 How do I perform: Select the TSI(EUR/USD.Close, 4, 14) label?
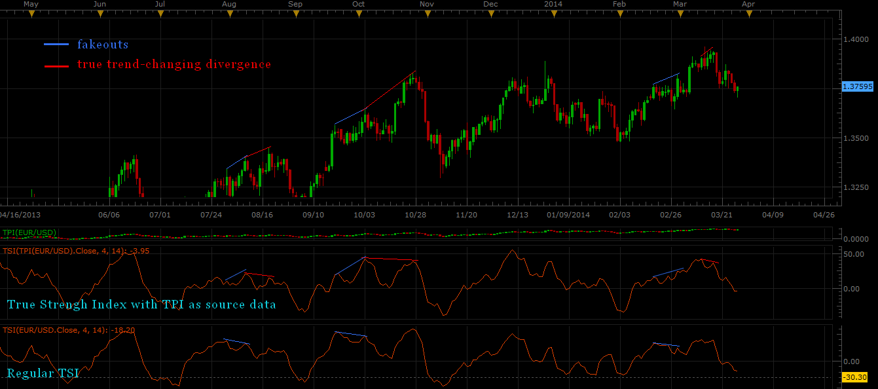[x=69, y=330]
